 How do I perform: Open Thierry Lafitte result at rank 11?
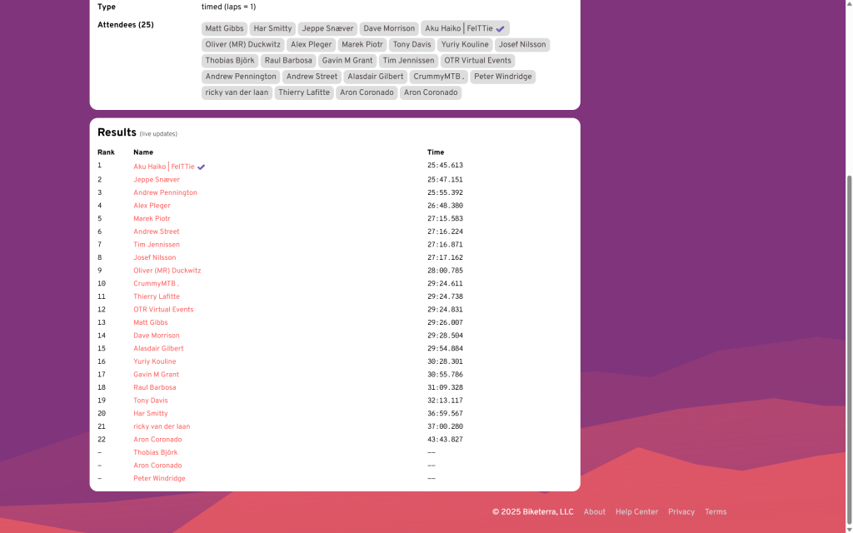(157, 296)
